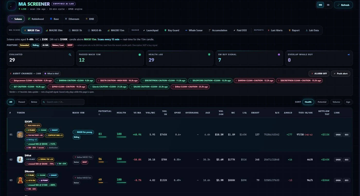Click the Refresh button
The width and height of the screenshot is (360, 196).
click(343, 5)
